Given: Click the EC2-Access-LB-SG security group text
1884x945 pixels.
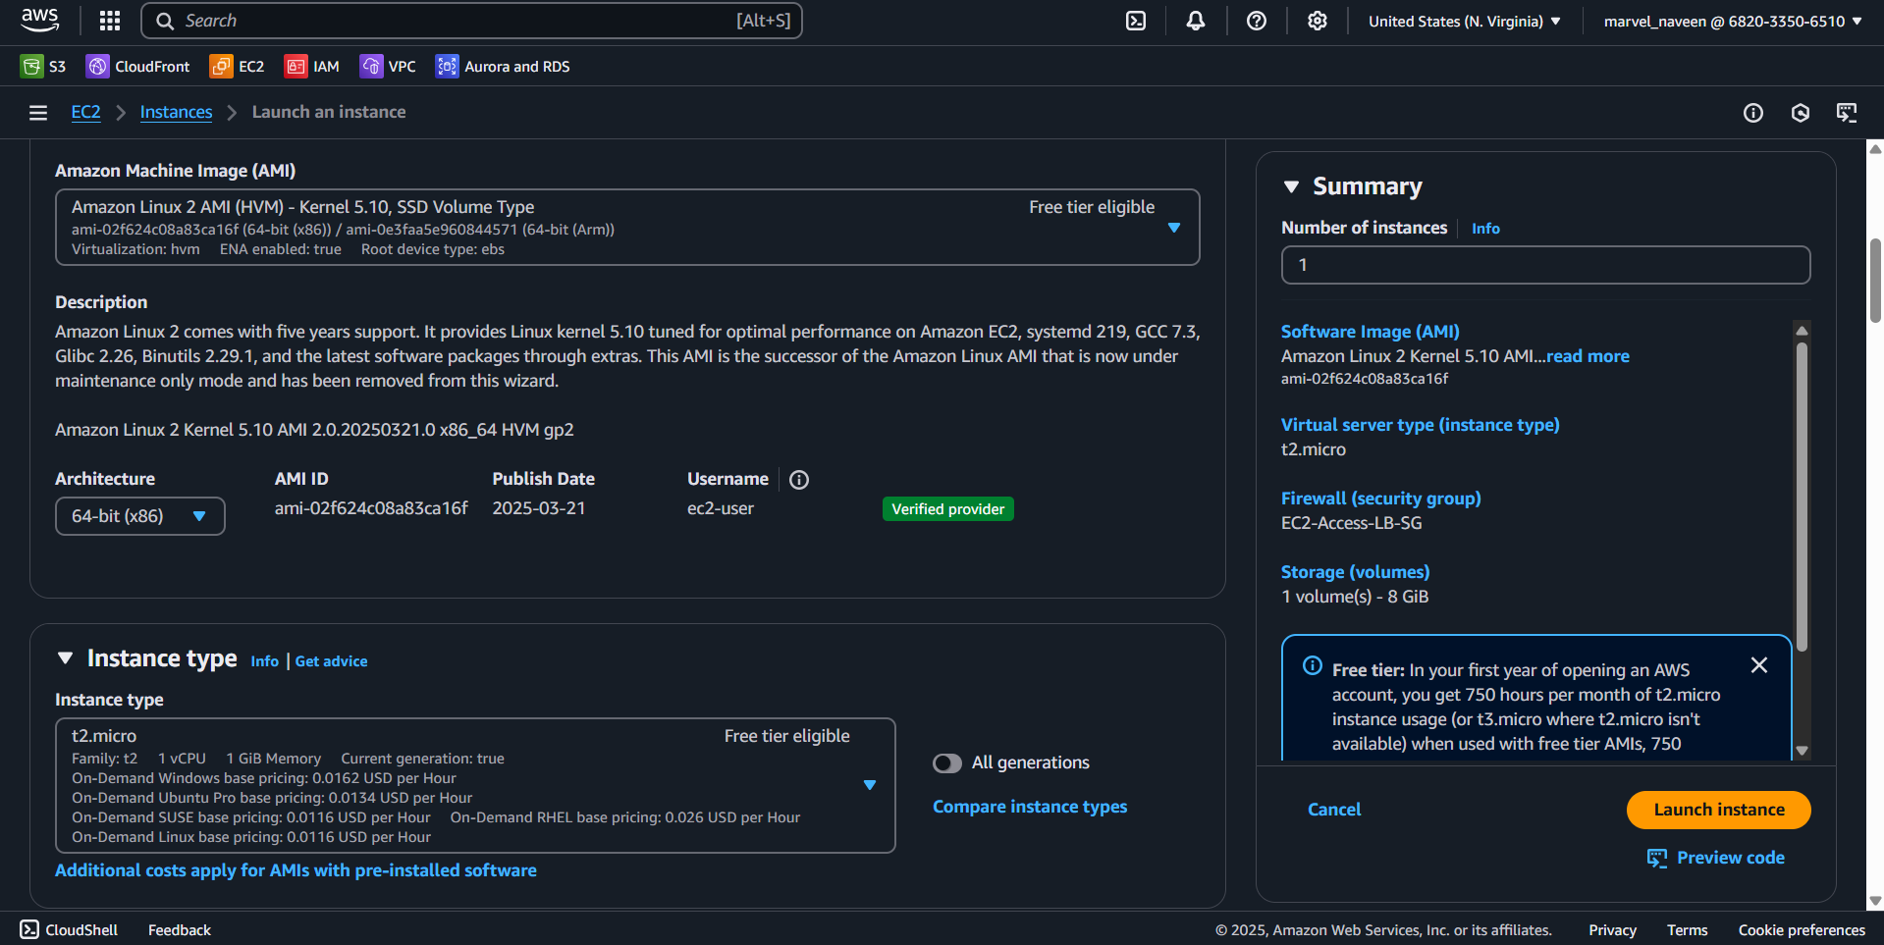Looking at the screenshot, I should click(1351, 523).
